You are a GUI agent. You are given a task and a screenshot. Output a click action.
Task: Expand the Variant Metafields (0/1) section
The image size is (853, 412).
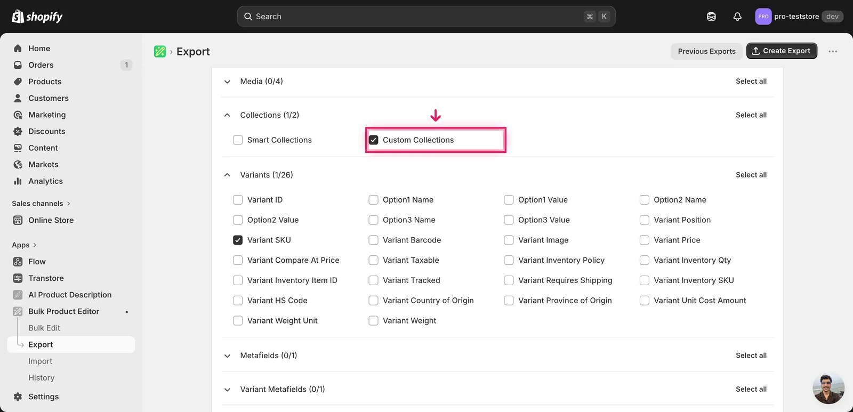click(227, 390)
